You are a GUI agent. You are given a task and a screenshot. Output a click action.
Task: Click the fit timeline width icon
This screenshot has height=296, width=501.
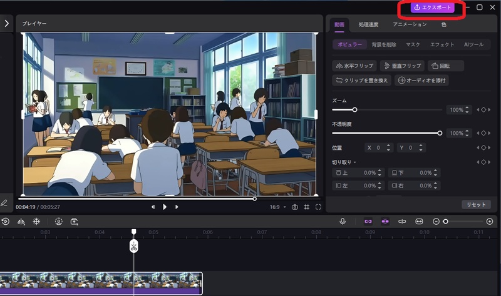pos(419,222)
